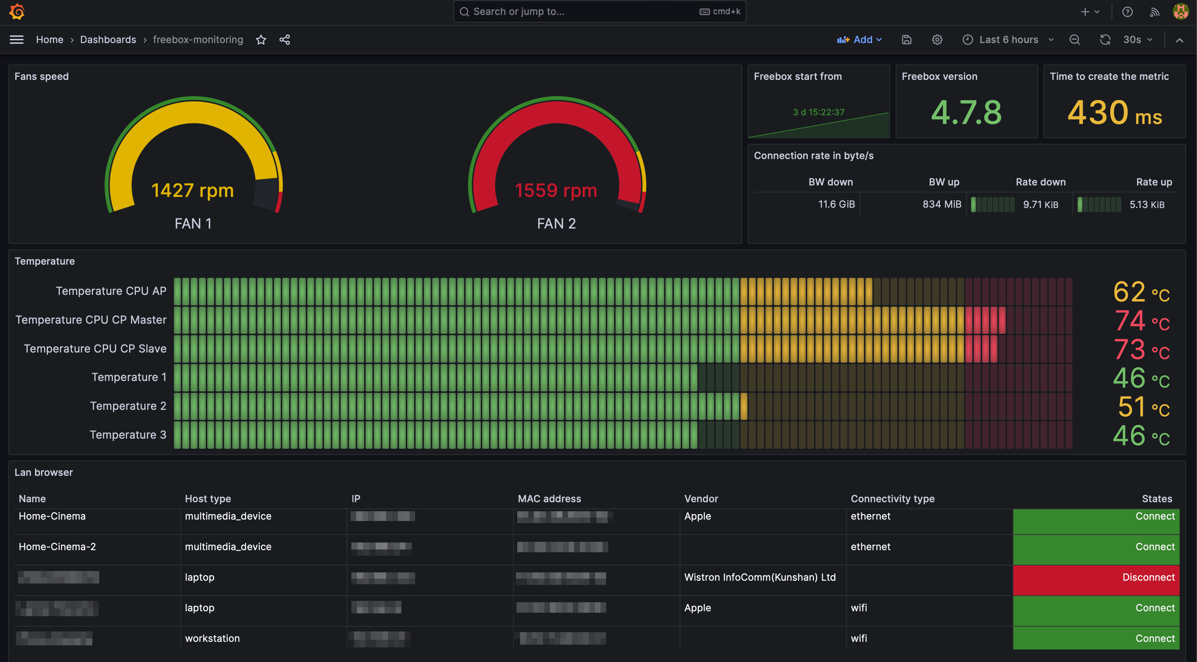
Task: Zoom out the time range
Action: (1075, 40)
